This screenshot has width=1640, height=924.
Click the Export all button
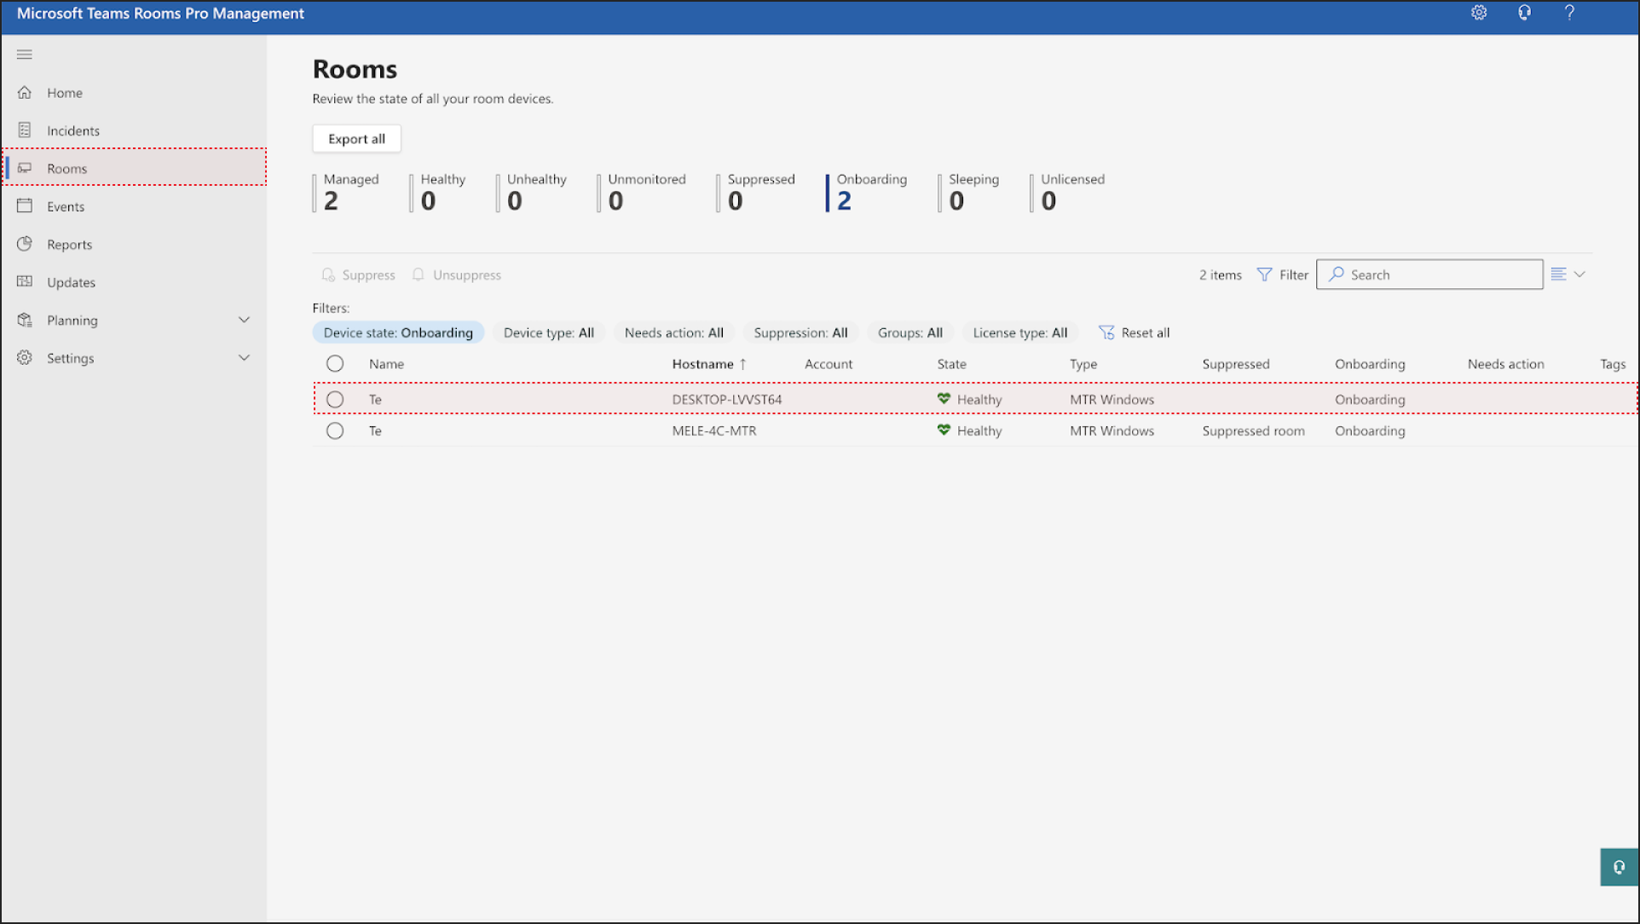click(356, 139)
